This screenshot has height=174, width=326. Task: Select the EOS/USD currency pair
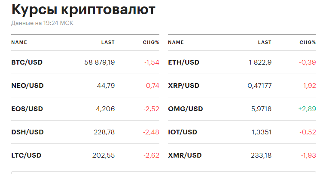(27, 109)
